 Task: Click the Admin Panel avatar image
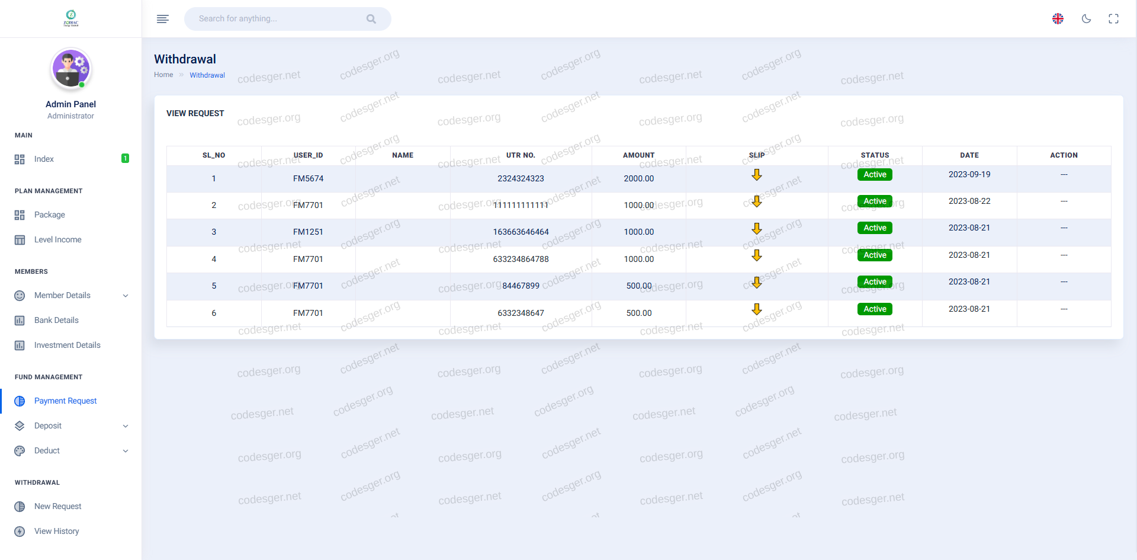(x=70, y=68)
